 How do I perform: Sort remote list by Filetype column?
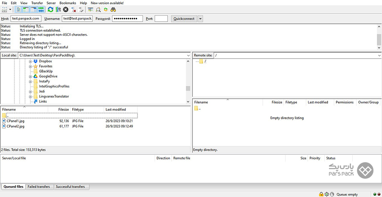(295, 102)
